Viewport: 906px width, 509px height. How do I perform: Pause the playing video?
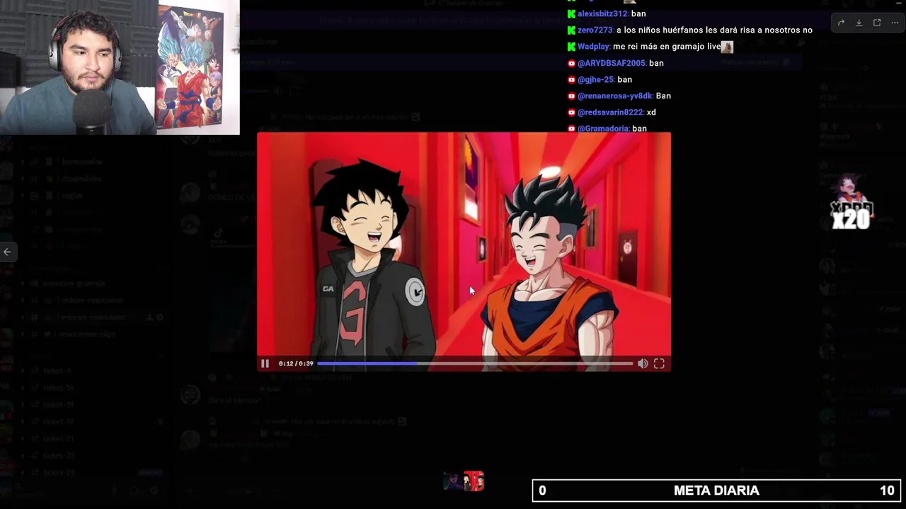[265, 363]
